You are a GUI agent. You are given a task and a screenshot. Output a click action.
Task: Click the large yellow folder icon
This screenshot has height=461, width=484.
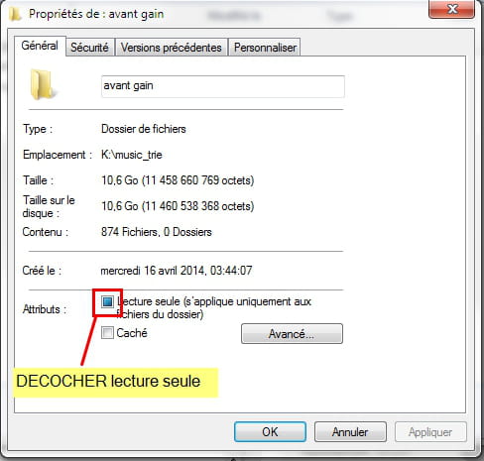click(43, 84)
